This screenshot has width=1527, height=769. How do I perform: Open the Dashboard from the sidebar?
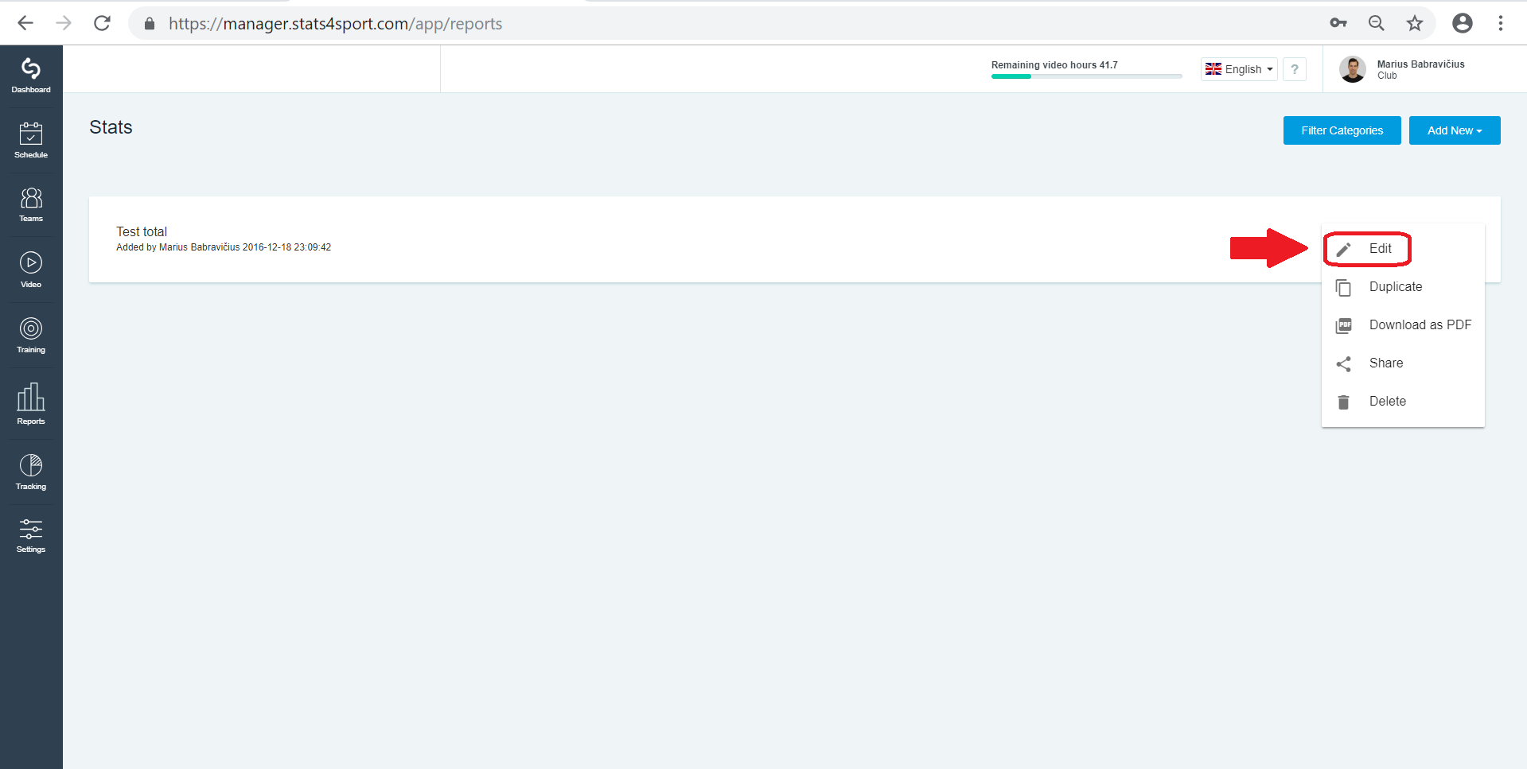coord(31,76)
